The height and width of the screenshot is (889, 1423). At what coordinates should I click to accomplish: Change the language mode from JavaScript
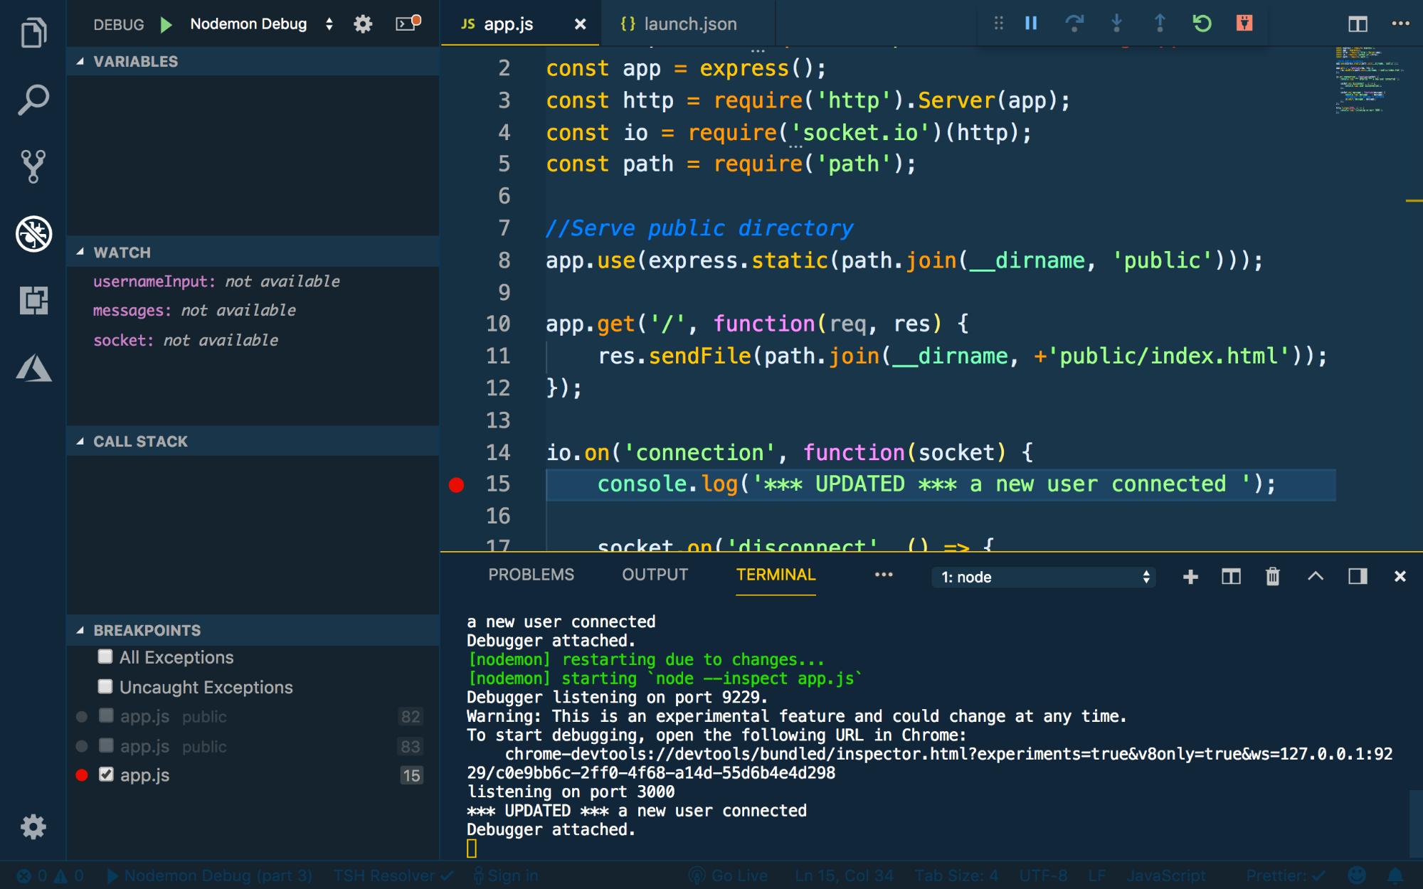pyautogui.click(x=1165, y=875)
